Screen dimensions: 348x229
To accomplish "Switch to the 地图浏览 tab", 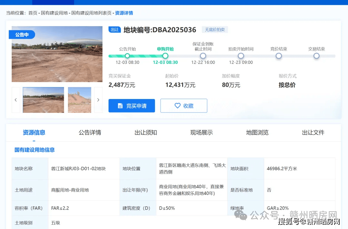I will (257, 133).
